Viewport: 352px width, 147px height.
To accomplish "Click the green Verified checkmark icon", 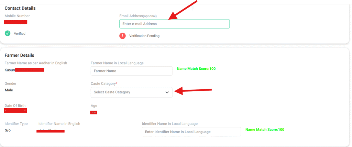I will coord(8,33).
